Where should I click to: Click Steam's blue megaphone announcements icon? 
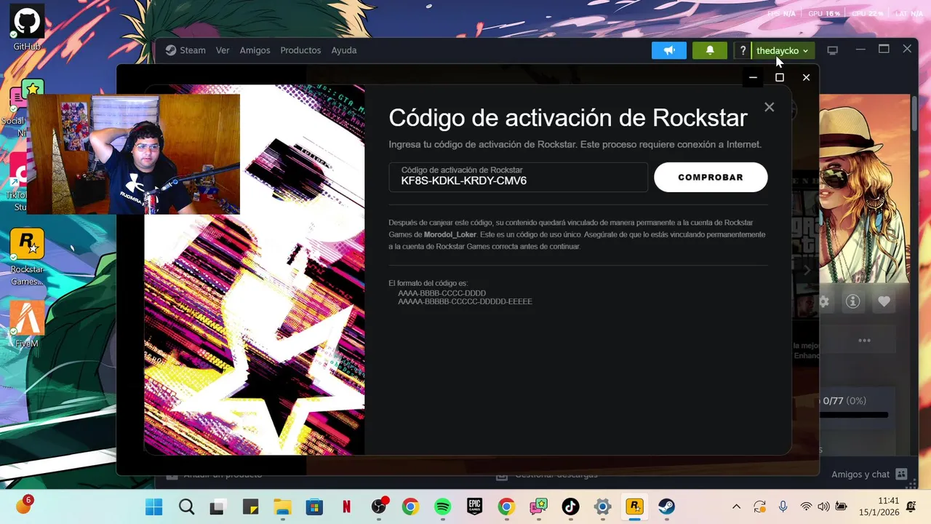(x=669, y=50)
